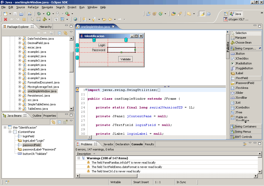Select the JCheckBox palette item
Viewport: 264px width, 186px height.
click(241, 58)
